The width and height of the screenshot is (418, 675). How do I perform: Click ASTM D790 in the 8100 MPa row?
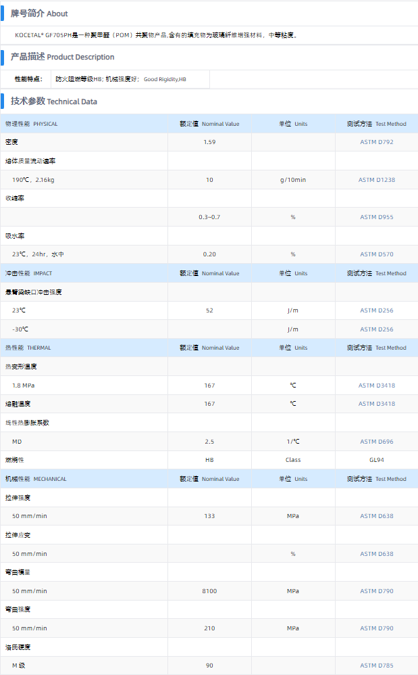pyautogui.click(x=376, y=591)
